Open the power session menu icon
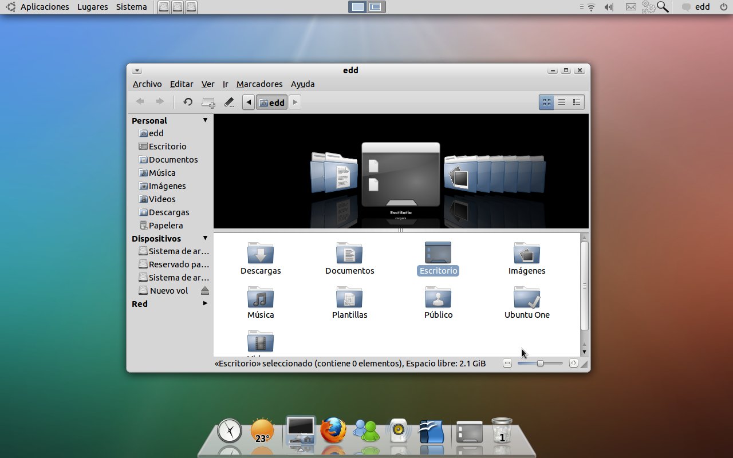733x458 pixels. tap(723, 7)
